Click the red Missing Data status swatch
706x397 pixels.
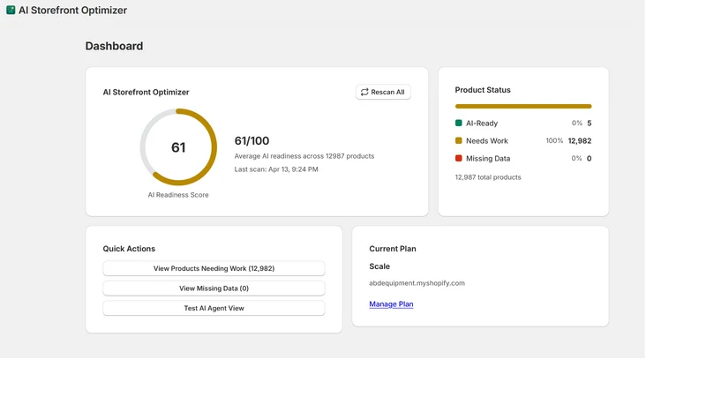[x=458, y=158]
